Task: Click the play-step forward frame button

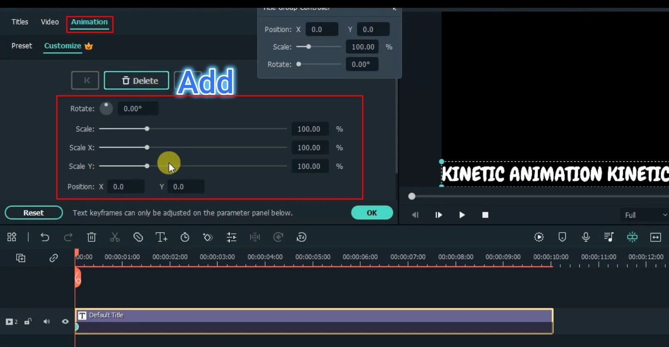Action: pos(438,215)
